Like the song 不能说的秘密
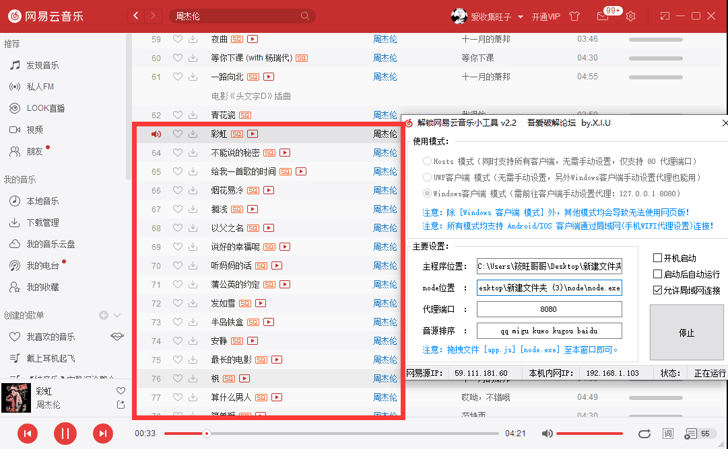728x449 pixels. pyautogui.click(x=177, y=153)
